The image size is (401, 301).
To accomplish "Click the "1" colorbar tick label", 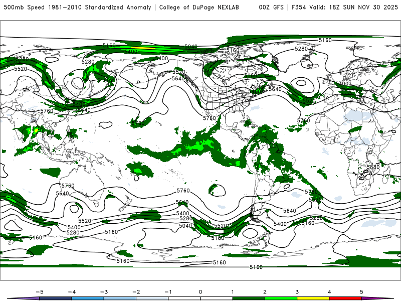I will pyautogui.click(x=233, y=292).
